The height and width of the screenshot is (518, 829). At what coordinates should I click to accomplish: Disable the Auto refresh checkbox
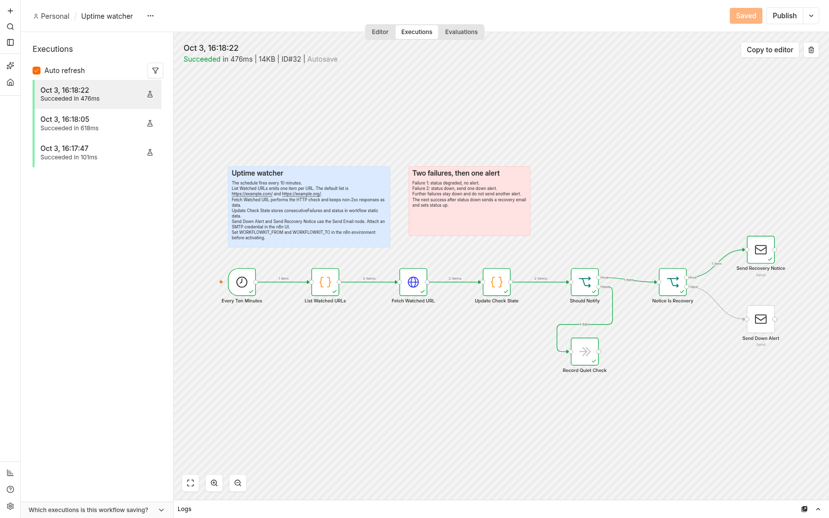point(37,71)
